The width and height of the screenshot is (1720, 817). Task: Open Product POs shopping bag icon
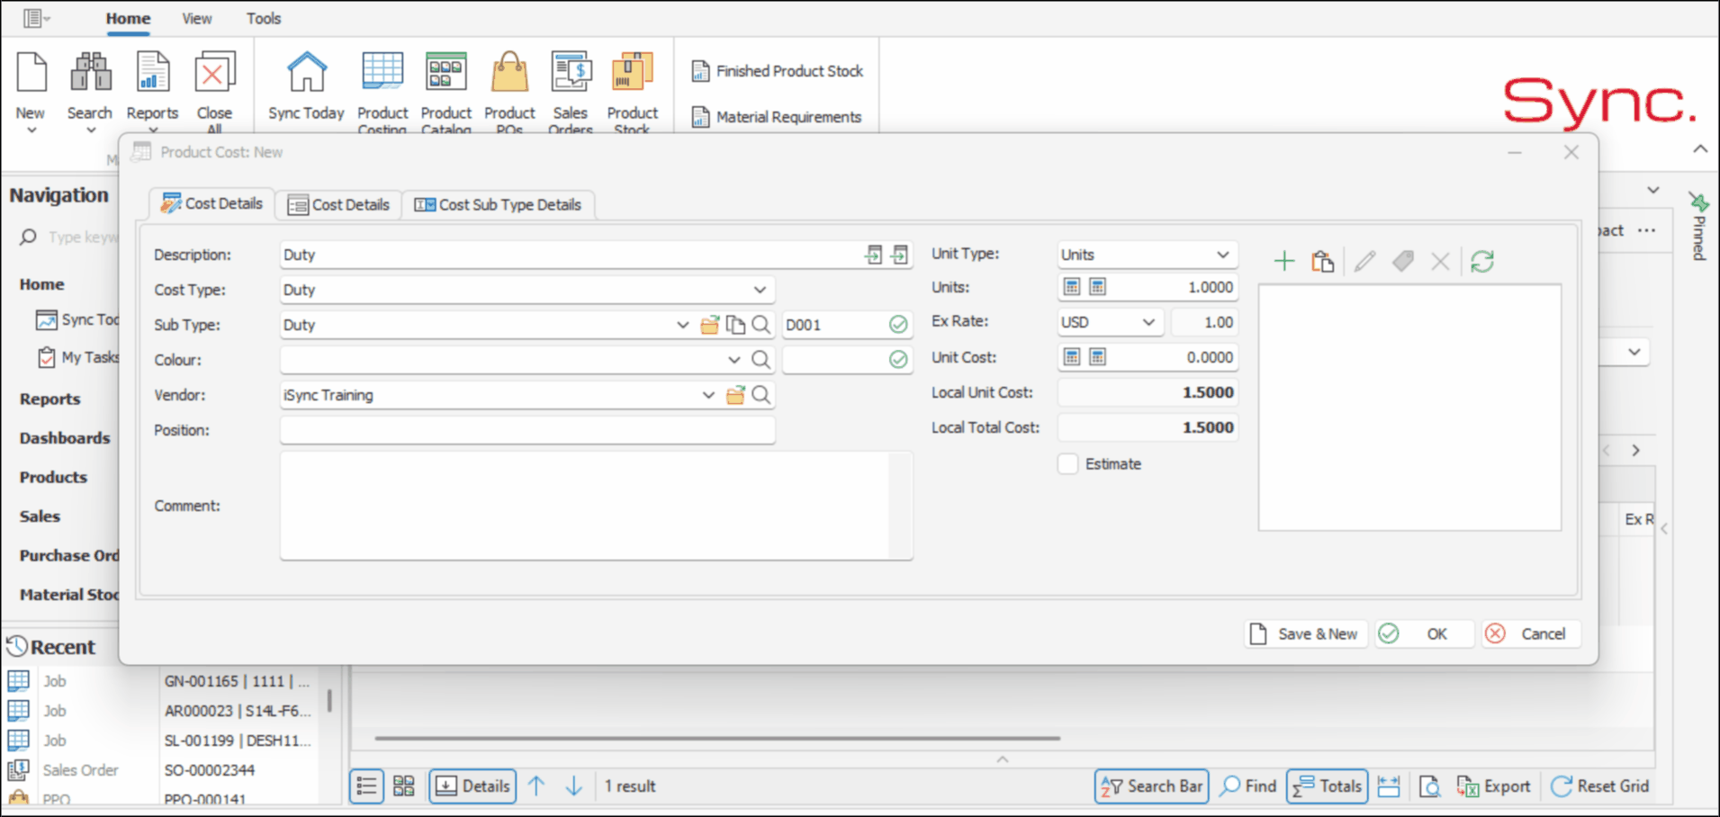[x=509, y=72]
